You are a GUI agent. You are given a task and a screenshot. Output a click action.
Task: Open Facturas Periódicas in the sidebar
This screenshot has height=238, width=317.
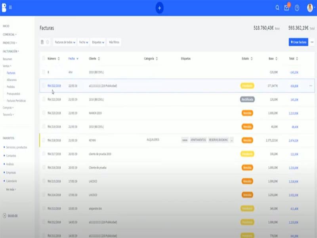(16, 101)
